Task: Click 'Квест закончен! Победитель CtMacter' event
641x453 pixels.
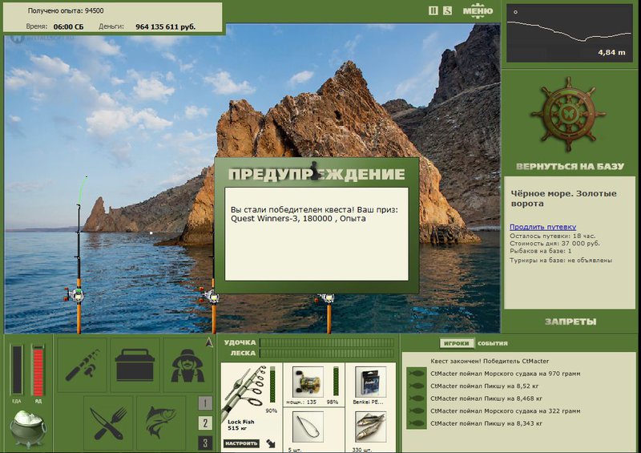Action: tap(490, 362)
